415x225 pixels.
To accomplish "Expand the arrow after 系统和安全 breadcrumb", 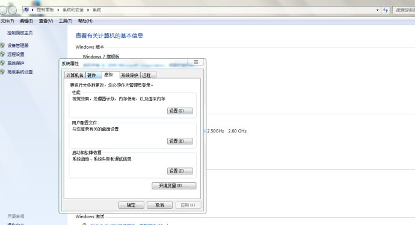I will pos(88,10).
